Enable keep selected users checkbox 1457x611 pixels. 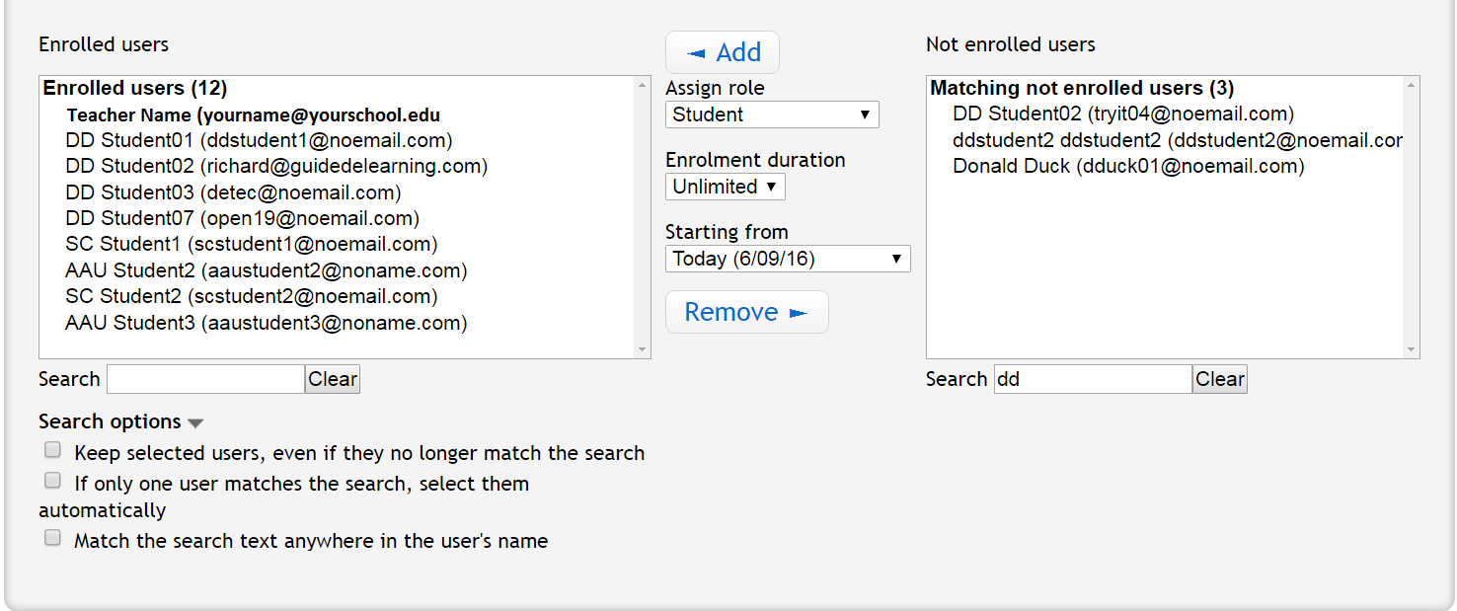click(53, 451)
